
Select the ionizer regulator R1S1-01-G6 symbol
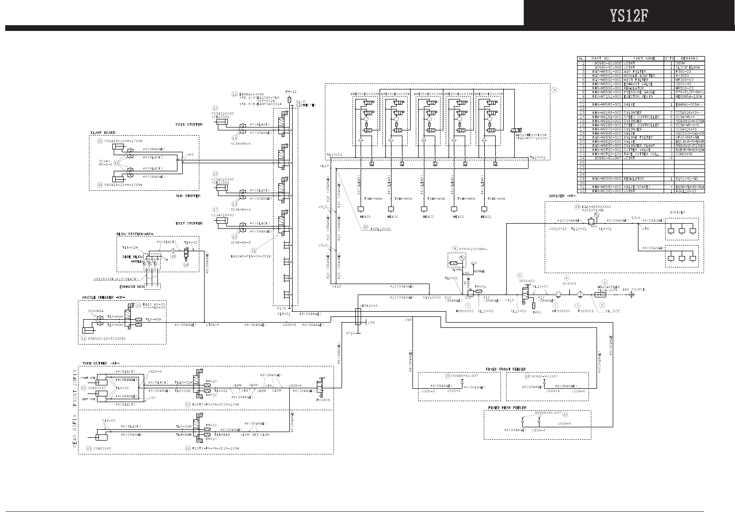pos(590,221)
